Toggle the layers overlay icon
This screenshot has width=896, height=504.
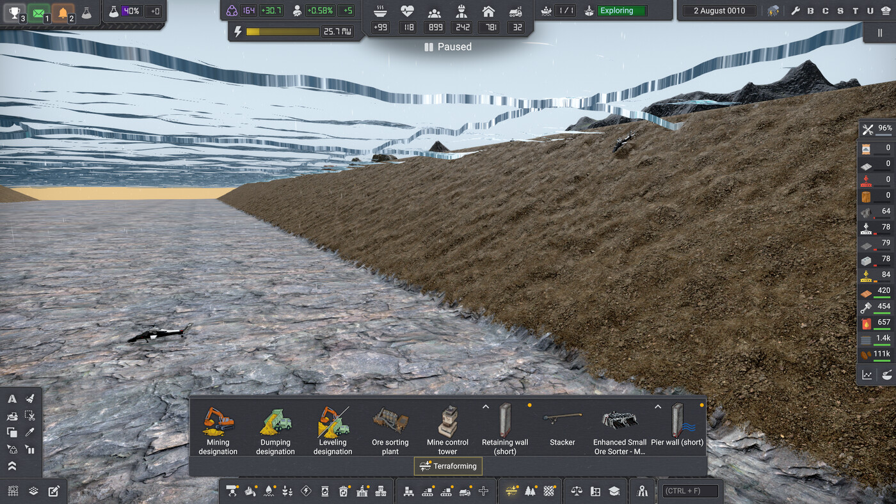pos(33,491)
